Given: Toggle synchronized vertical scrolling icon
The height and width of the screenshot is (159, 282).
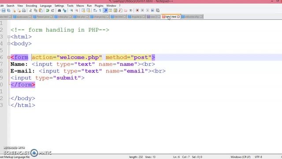Looking at the screenshot, I should 83,11.
